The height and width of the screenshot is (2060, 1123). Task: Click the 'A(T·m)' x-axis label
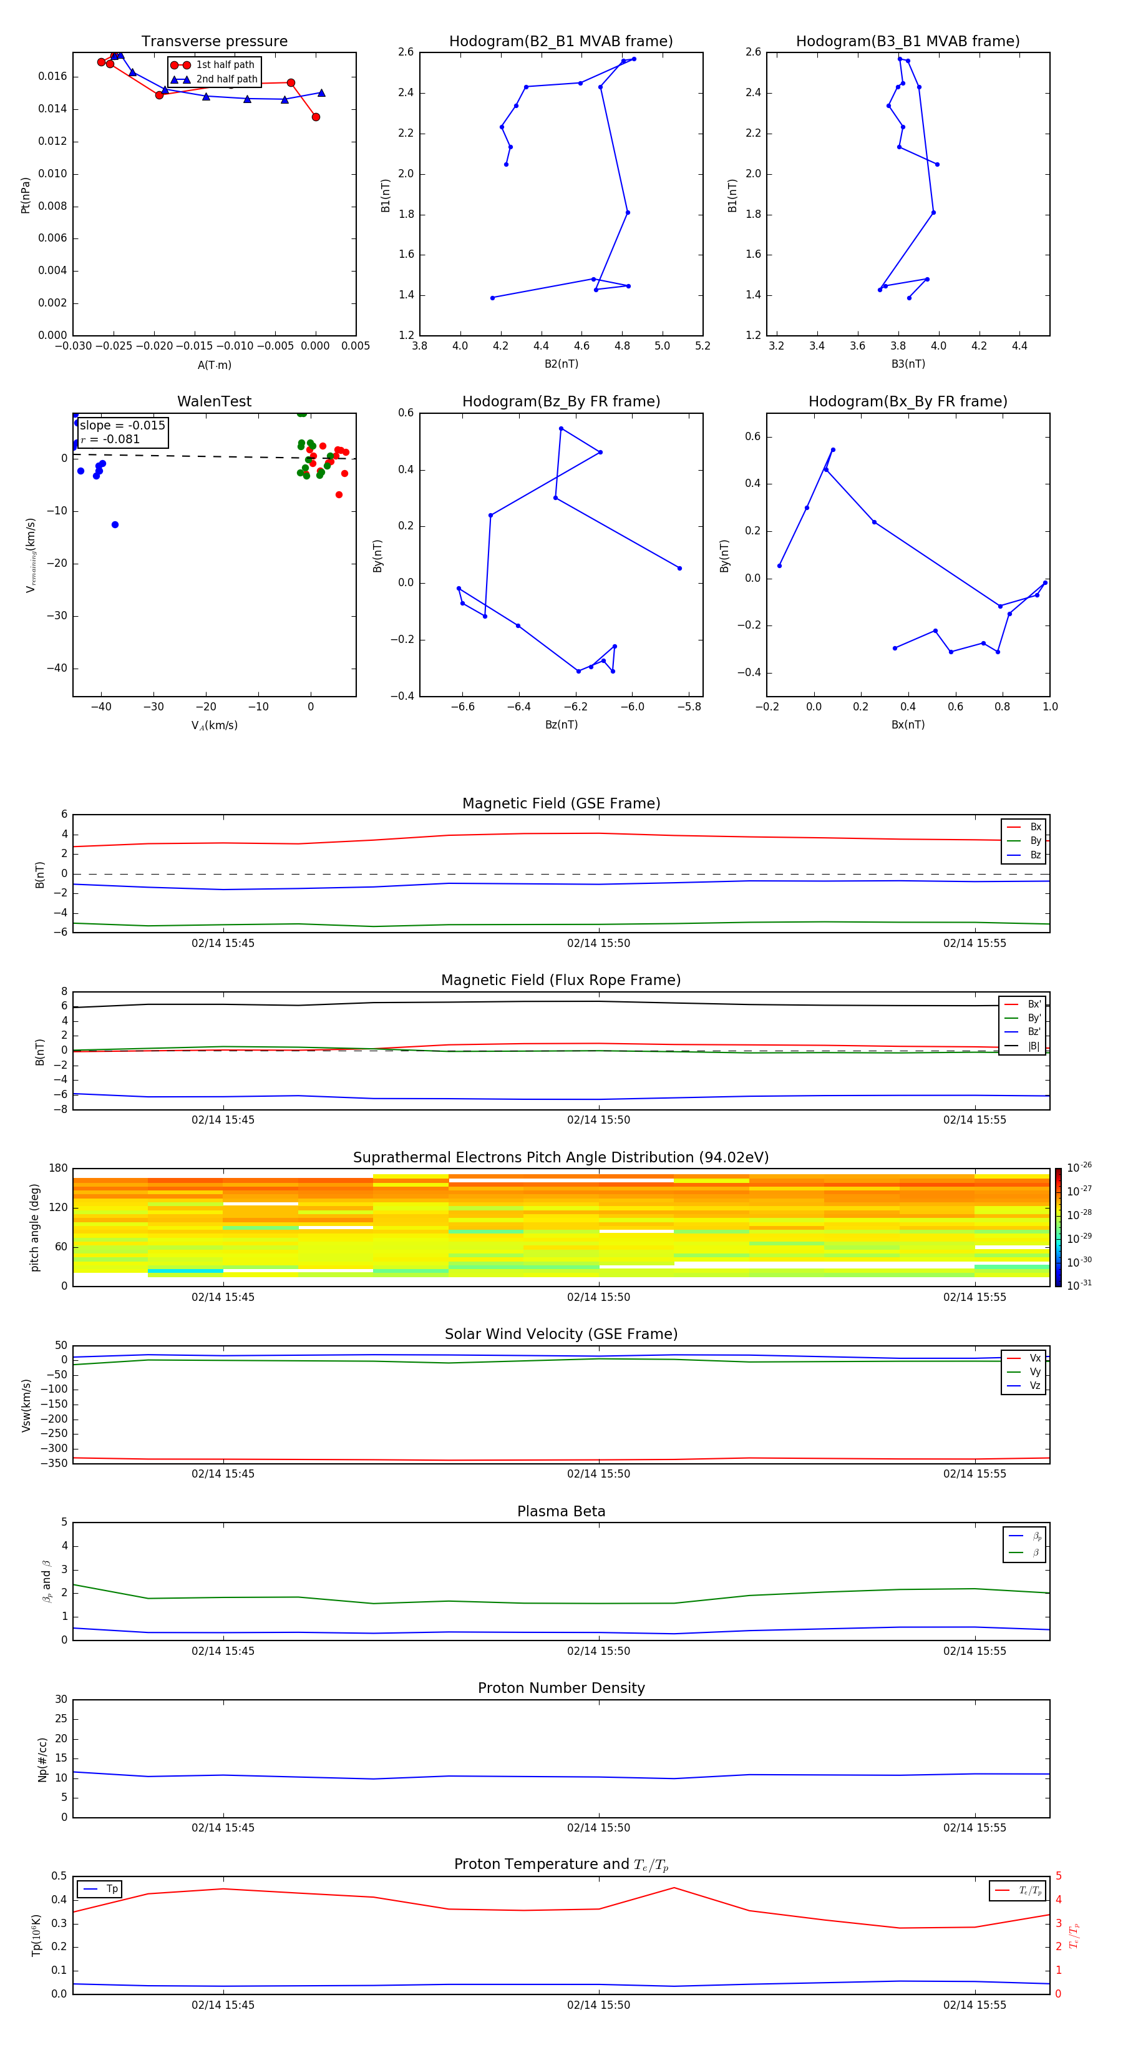[214, 365]
